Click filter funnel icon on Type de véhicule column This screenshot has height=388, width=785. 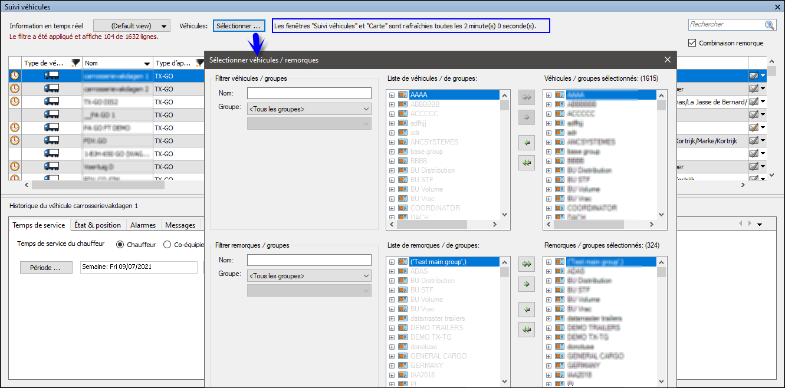[75, 63]
